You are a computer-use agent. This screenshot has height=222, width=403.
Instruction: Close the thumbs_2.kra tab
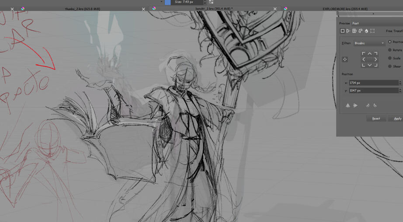[x=143, y=9]
